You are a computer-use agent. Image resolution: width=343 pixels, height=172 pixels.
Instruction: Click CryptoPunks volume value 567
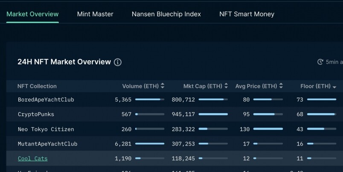[126, 114]
